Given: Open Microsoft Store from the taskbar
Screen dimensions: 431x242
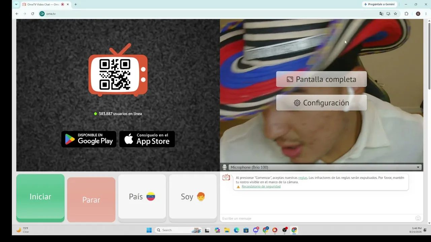Looking at the screenshot, I should 246,230.
